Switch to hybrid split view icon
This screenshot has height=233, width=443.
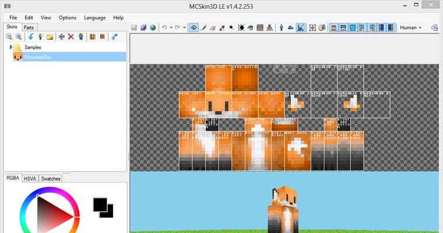301,28
